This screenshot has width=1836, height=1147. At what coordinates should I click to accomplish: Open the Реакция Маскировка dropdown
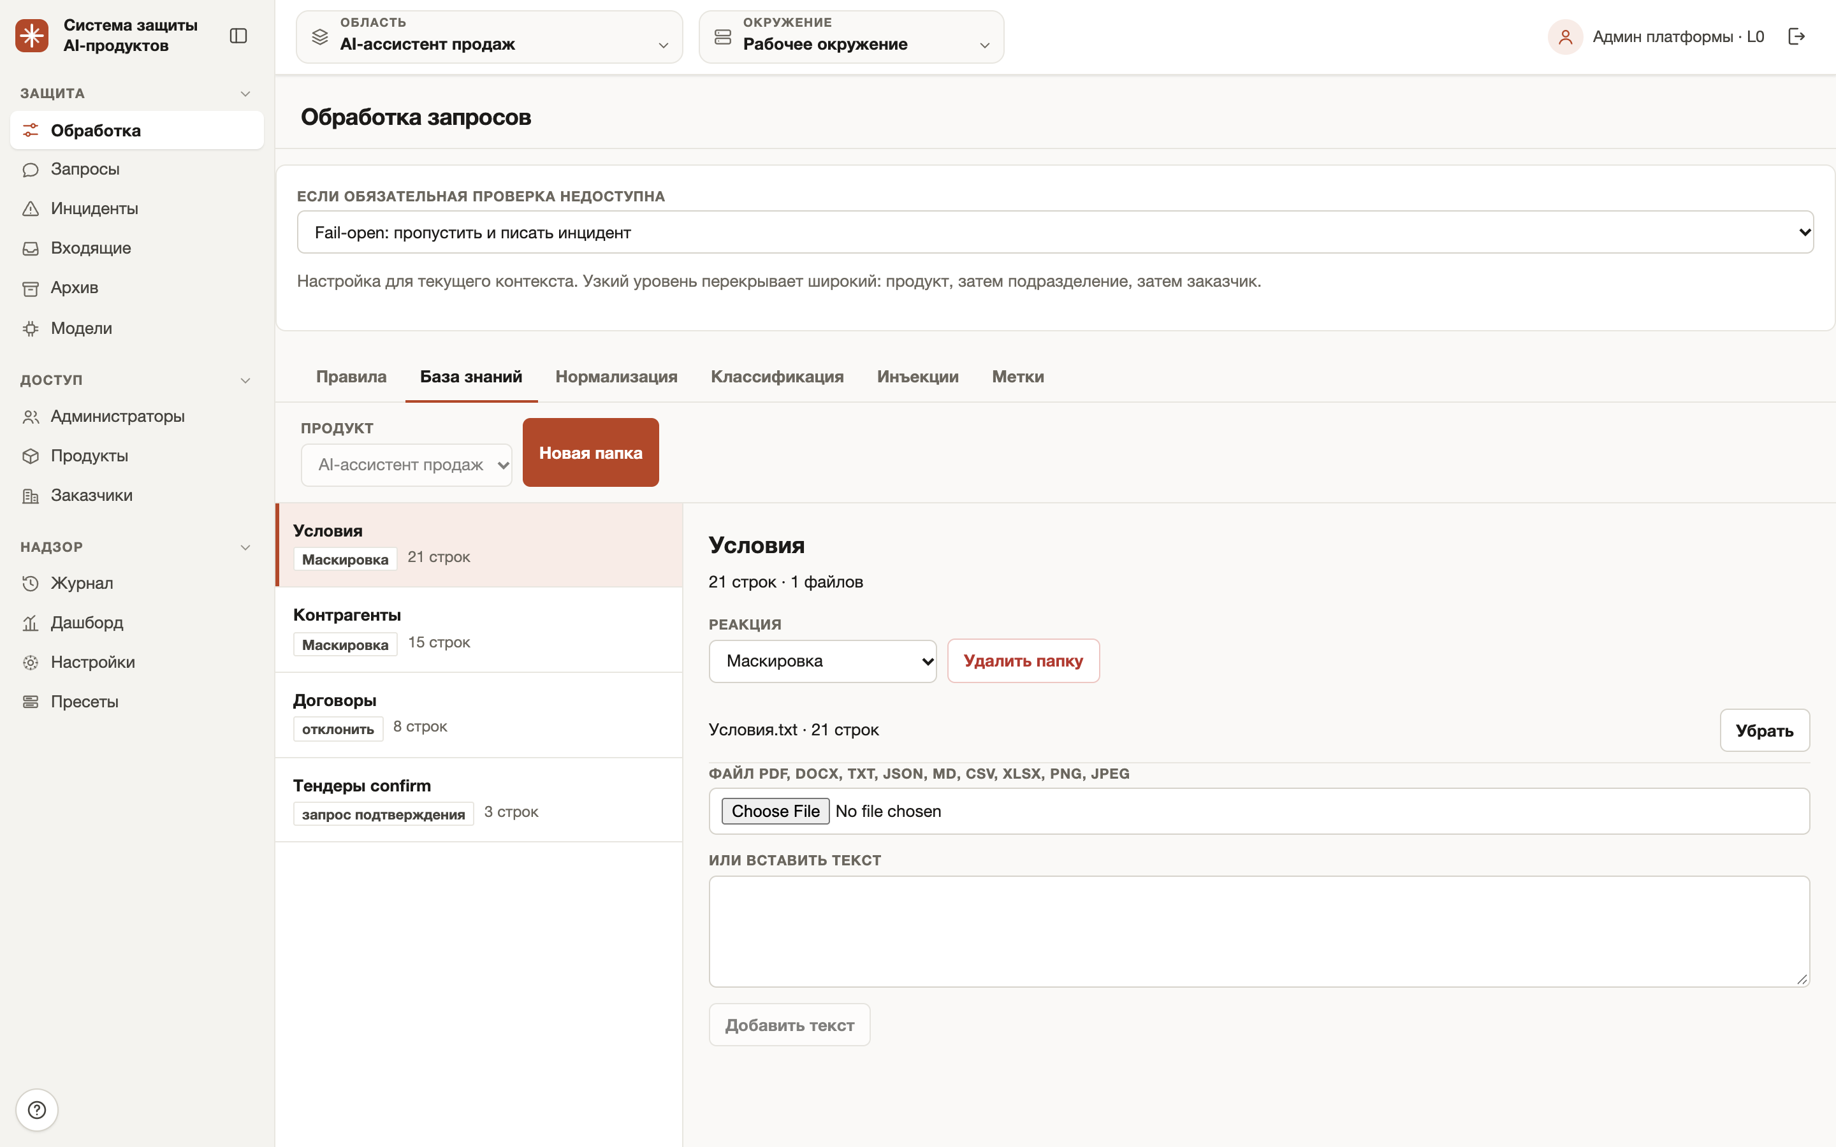(822, 661)
